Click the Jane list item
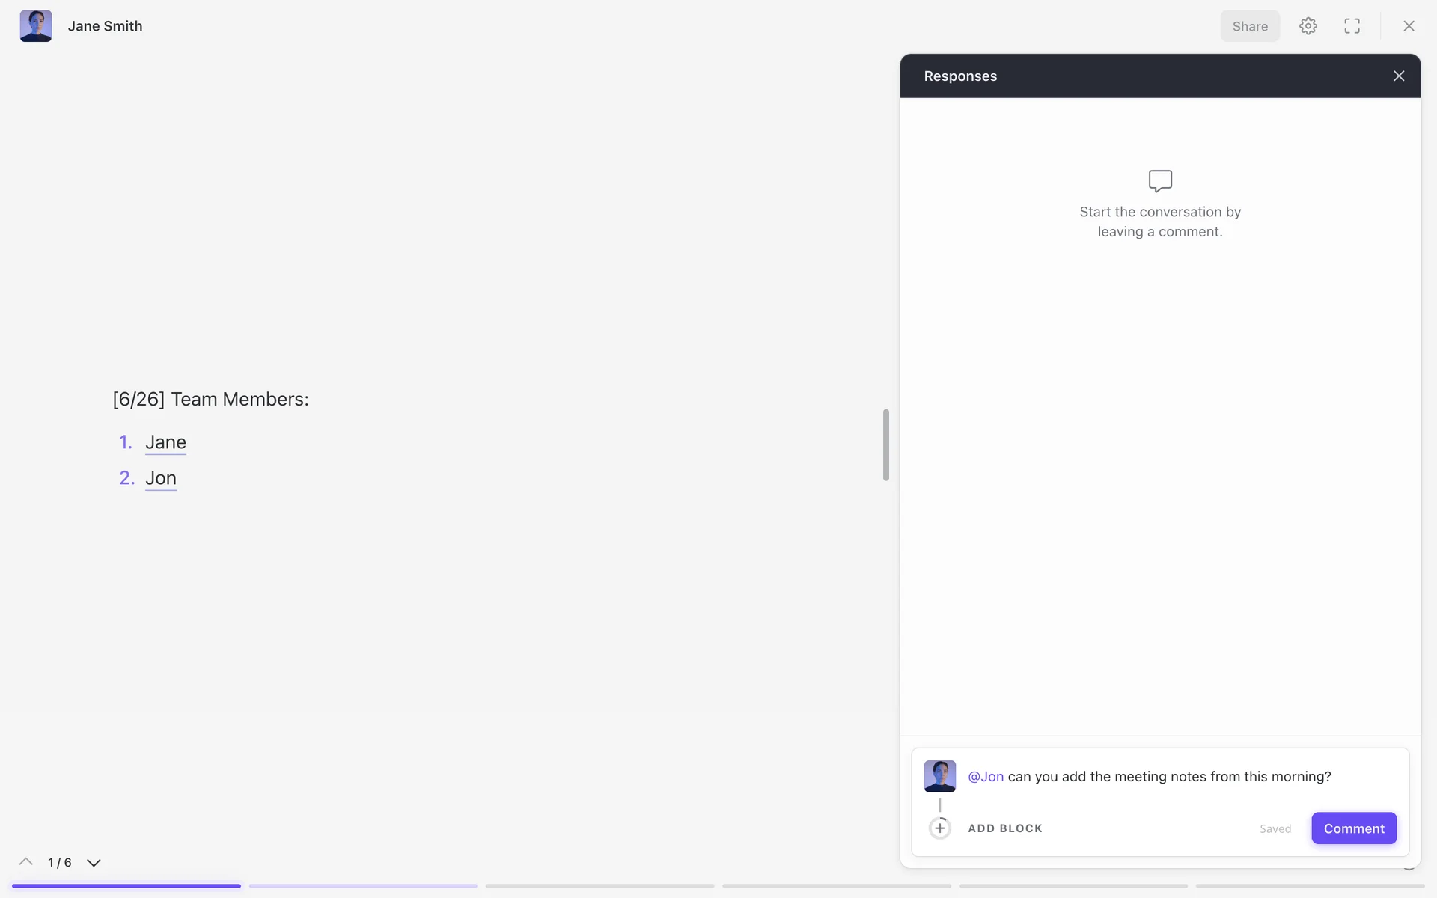This screenshot has width=1437, height=898. point(165,442)
